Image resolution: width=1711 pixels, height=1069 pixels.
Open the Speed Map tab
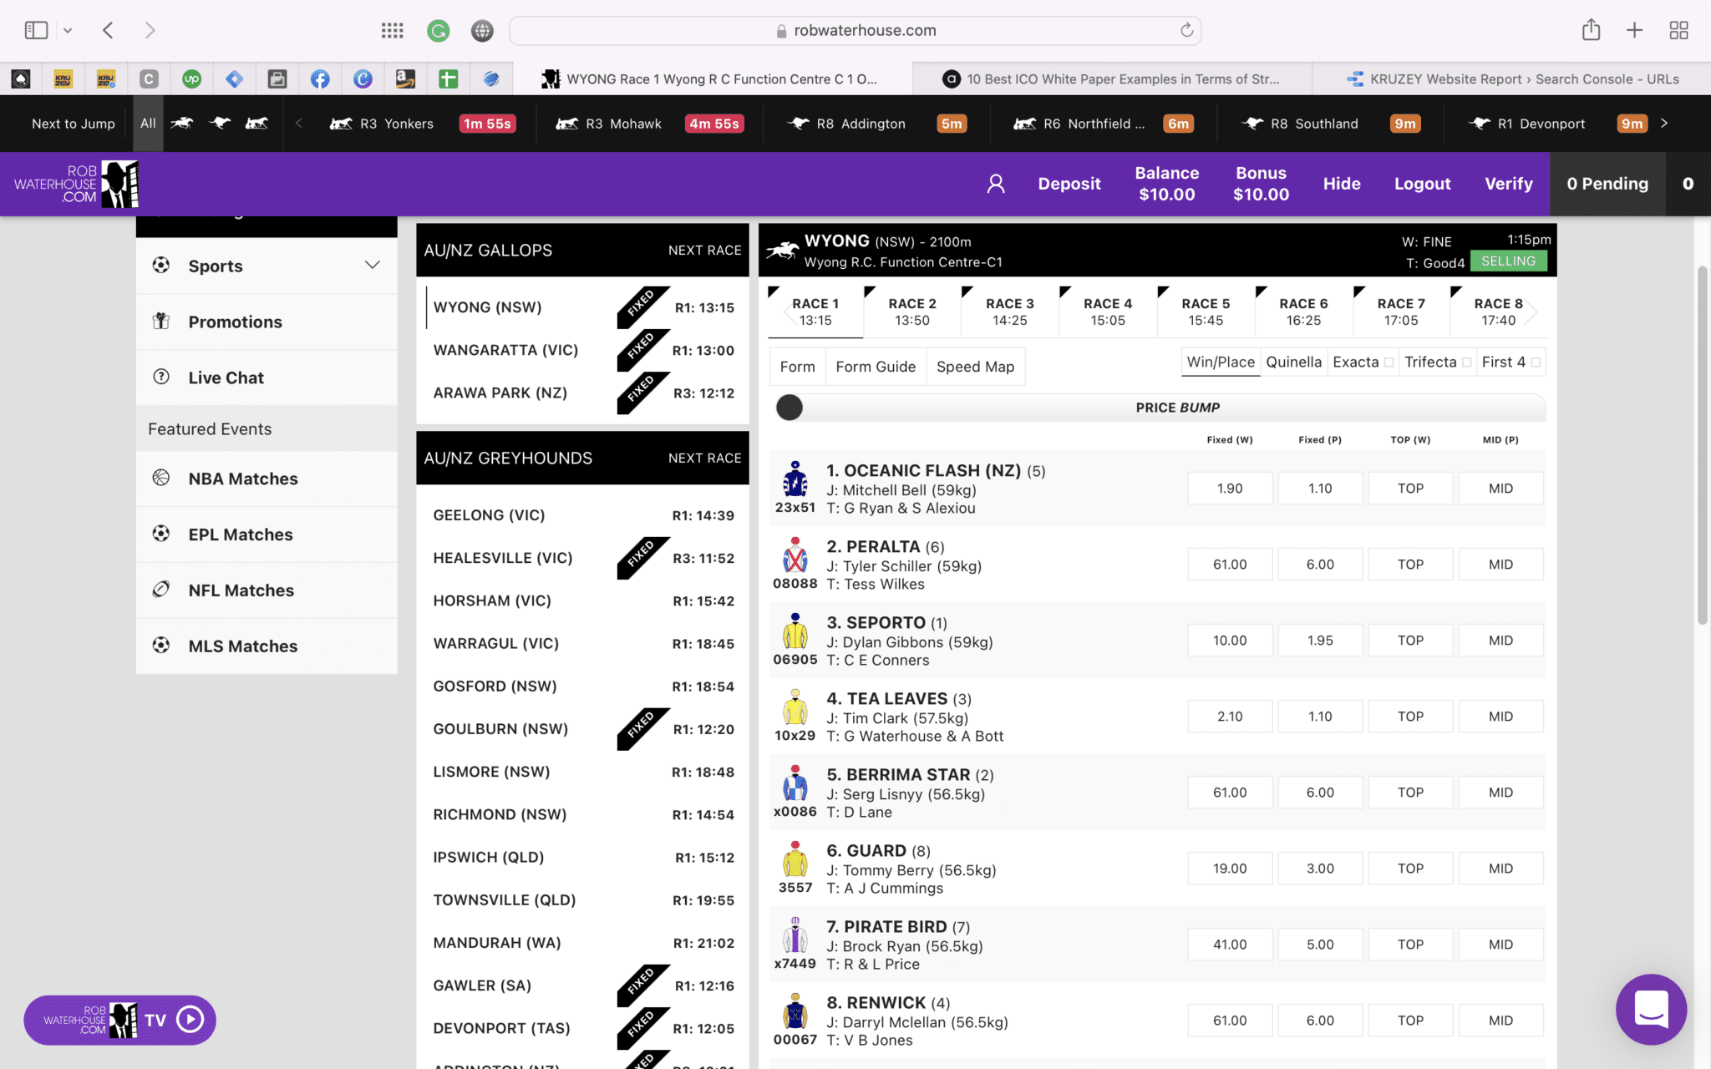coord(975,367)
